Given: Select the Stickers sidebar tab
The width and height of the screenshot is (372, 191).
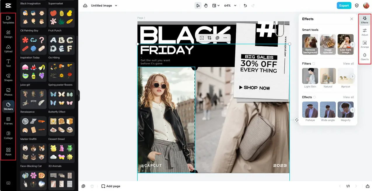Looking at the screenshot, I should click(8, 106).
